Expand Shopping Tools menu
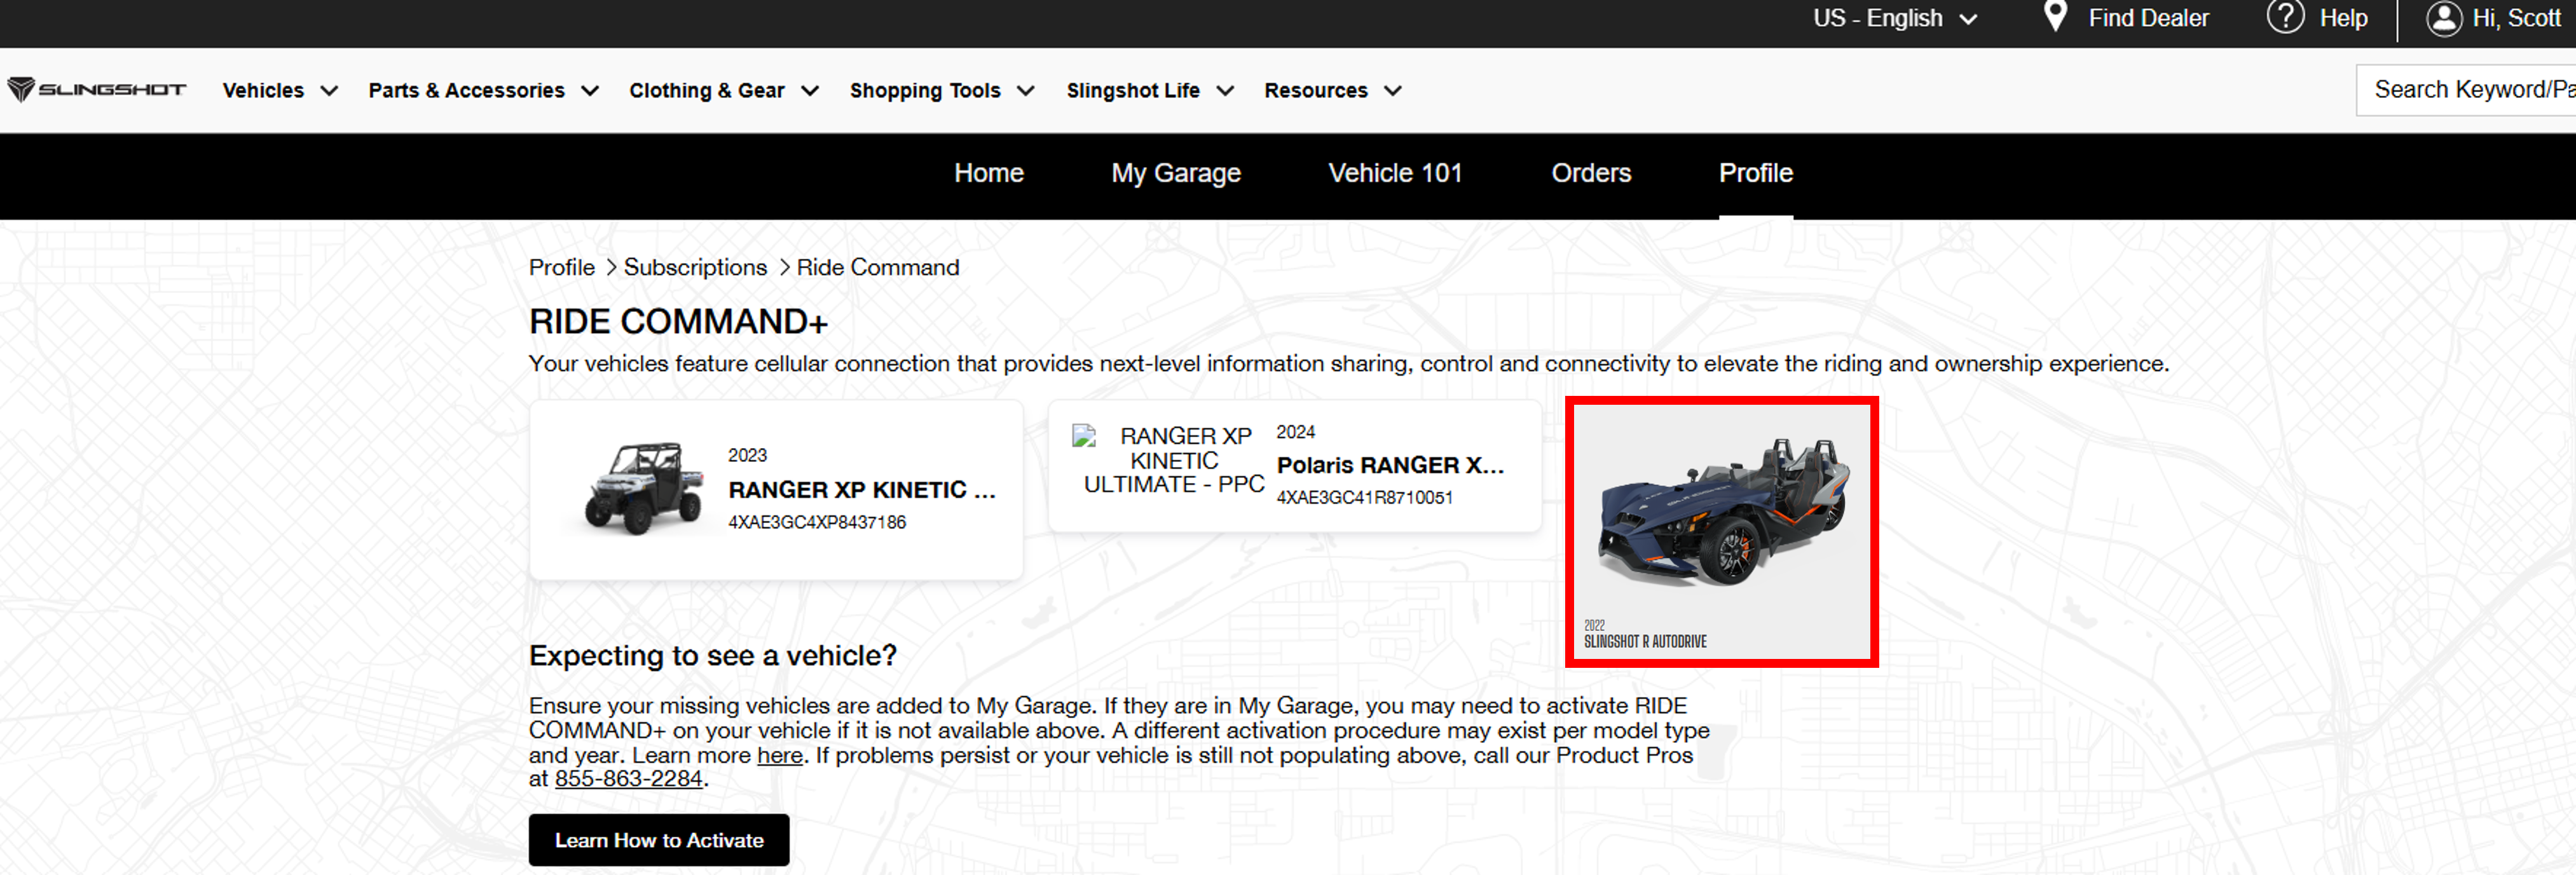2576x875 pixels. click(942, 91)
